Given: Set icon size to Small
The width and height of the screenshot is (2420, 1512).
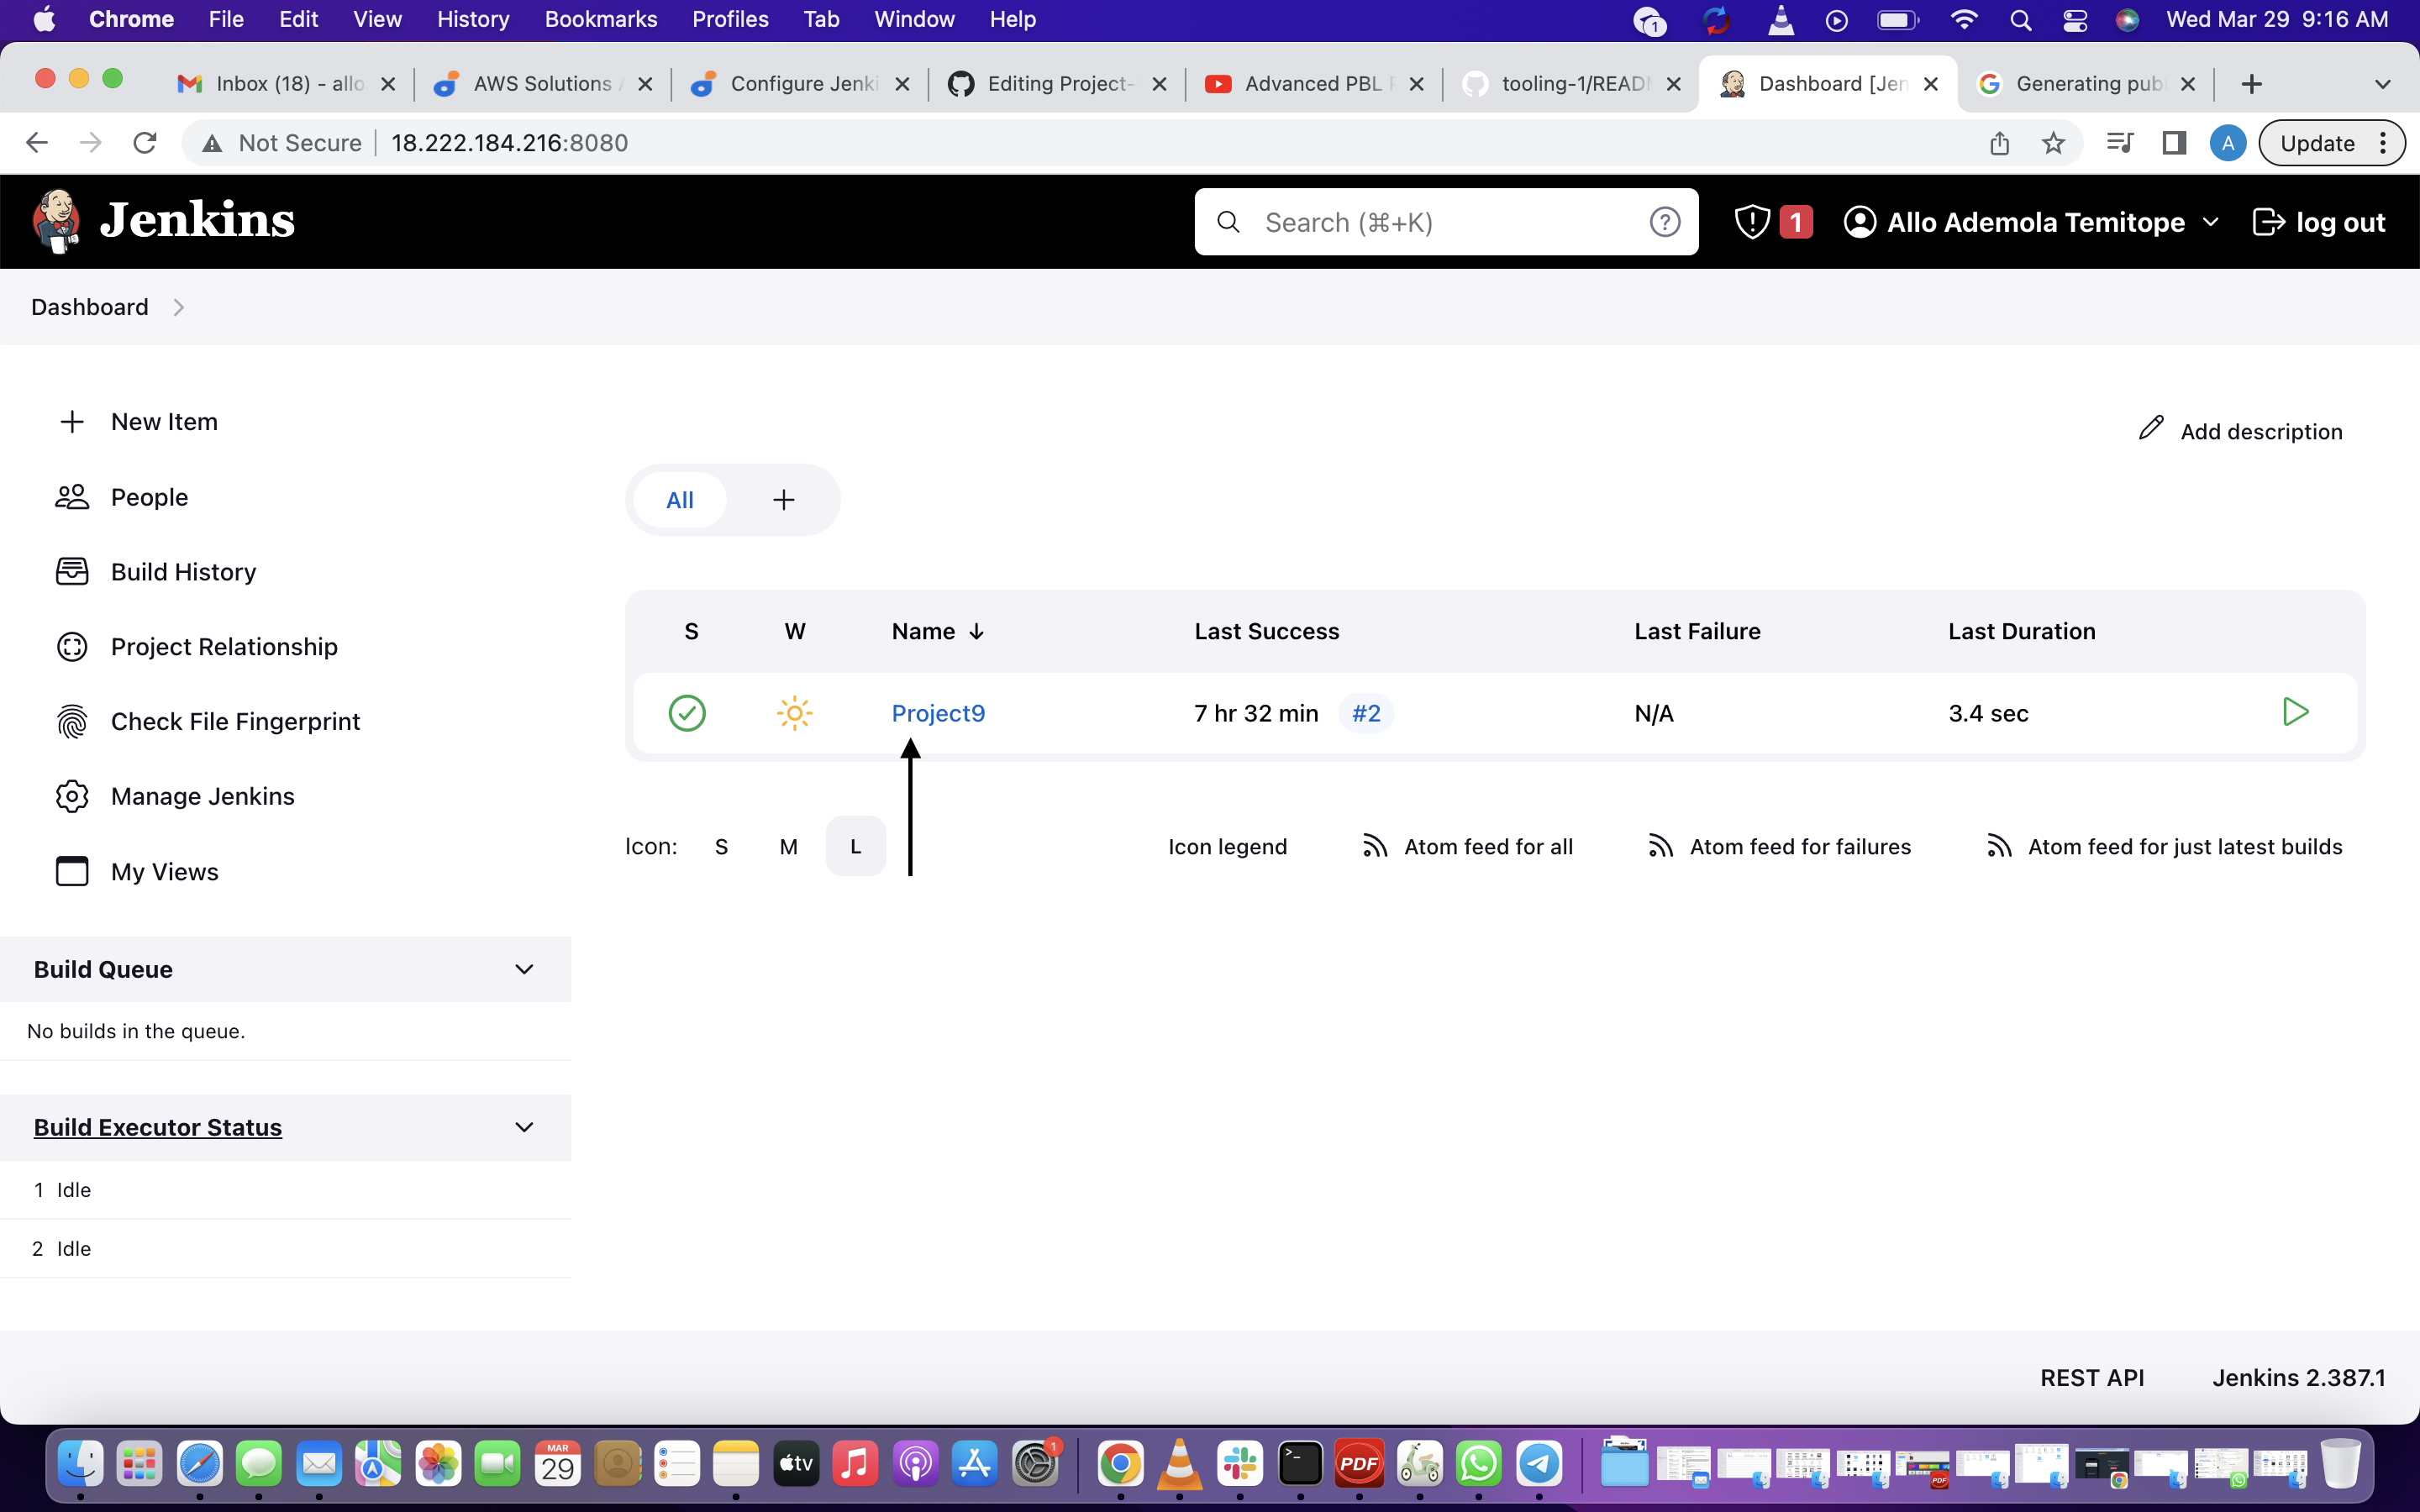Looking at the screenshot, I should click(721, 847).
